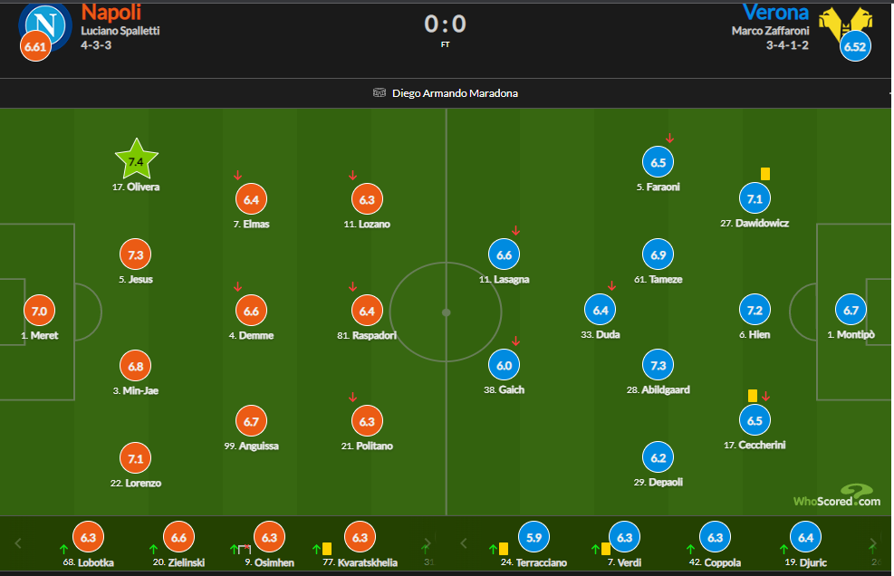Click Dawidowicz's yellow card icon
894x576 pixels.
765,174
